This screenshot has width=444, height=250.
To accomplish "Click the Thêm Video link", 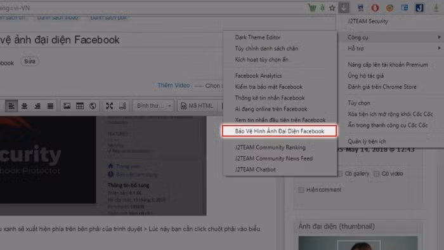I will coord(174,85).
